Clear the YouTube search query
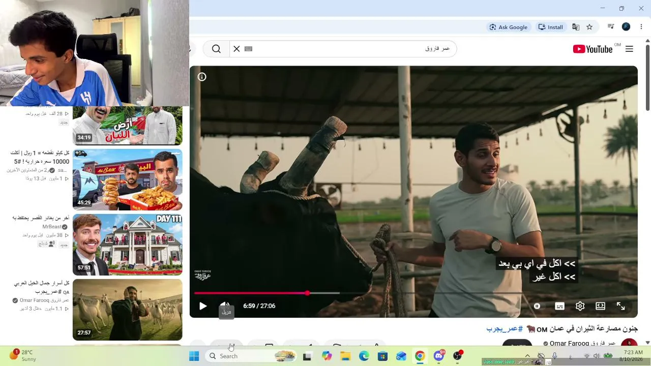The height and width of the screenshot is (366, 651). tap(236, 49)
